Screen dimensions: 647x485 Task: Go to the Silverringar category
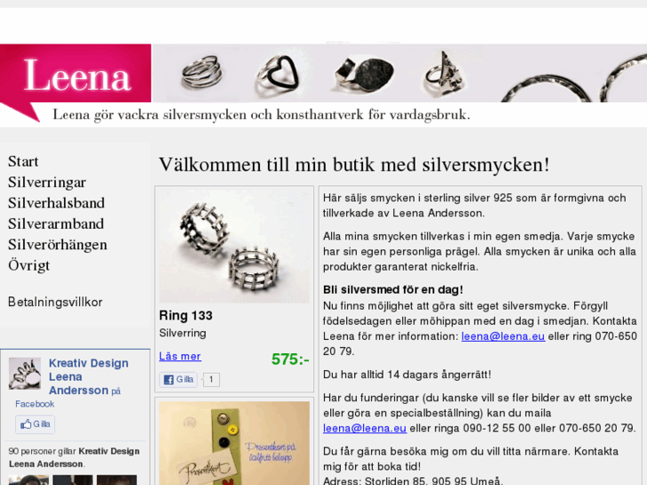[47, 182]
